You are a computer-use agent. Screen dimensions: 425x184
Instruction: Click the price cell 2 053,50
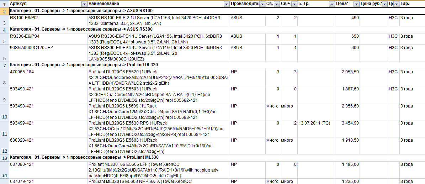[347, 78]
